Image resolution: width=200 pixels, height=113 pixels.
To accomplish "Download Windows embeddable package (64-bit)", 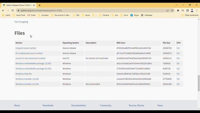I will click(x=33, y=69).
